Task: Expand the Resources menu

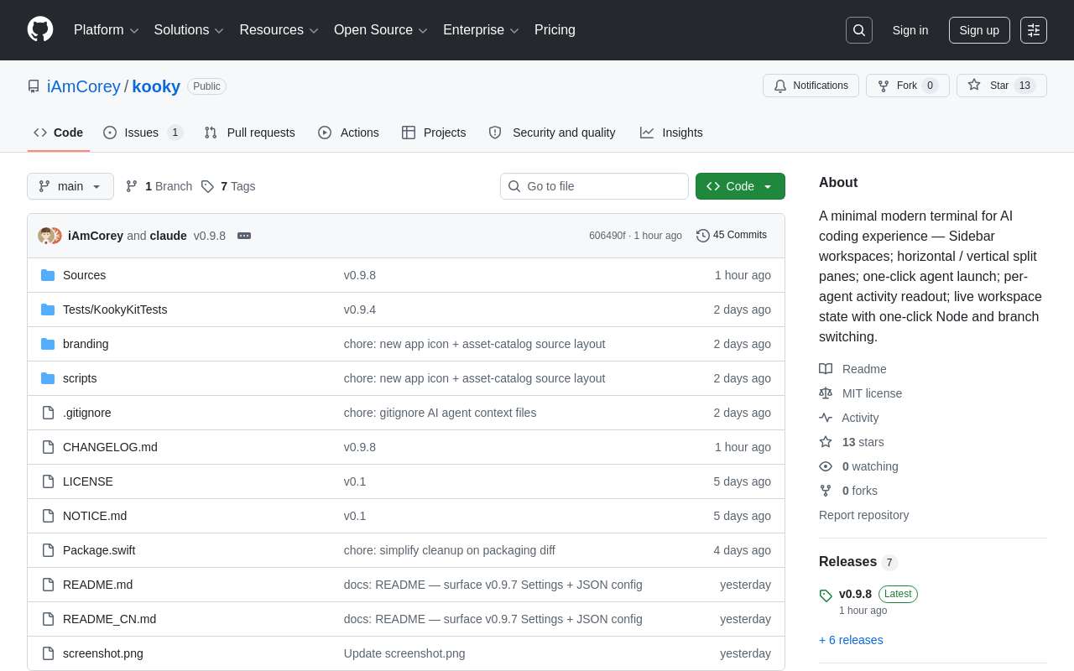Action: click(279, 30)
